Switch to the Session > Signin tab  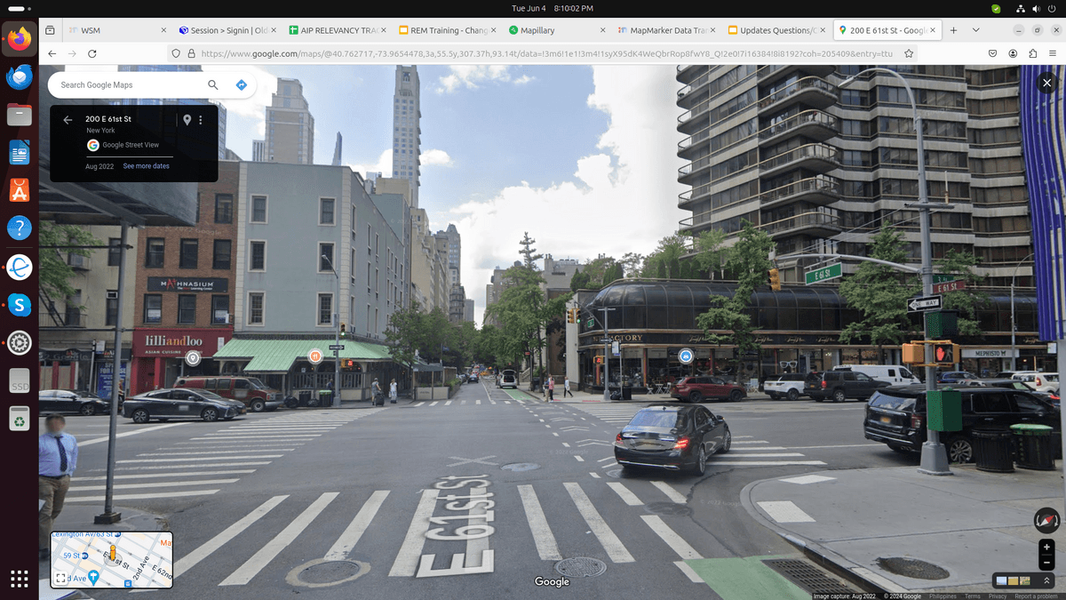click(226, 30)
